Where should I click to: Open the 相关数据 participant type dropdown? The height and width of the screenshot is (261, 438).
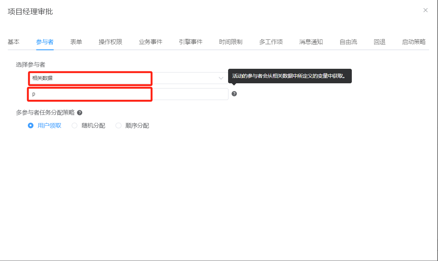(x=128, y=78)
